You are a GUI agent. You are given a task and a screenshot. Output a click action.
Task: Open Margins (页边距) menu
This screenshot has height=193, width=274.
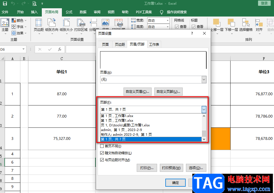coord(39,26)
